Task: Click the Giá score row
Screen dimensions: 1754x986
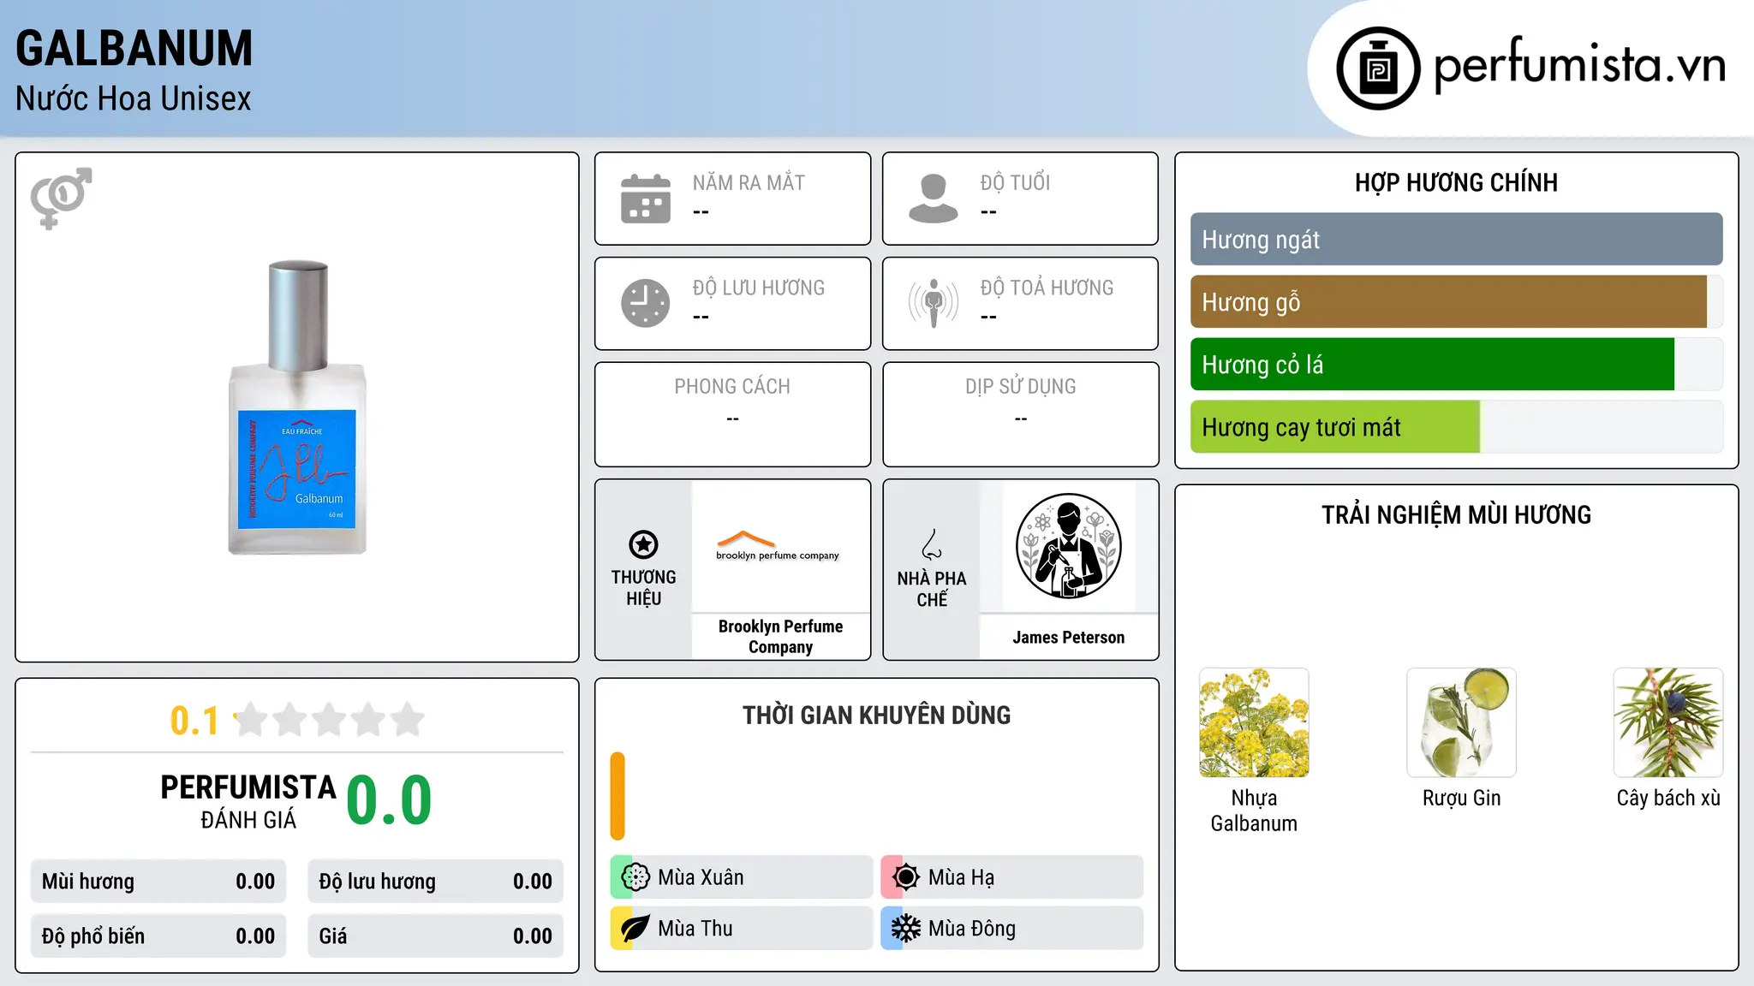Action: click(x=435, y=936)
